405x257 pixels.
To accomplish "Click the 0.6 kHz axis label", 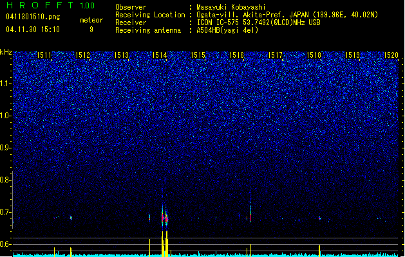I will pos(6,244).
